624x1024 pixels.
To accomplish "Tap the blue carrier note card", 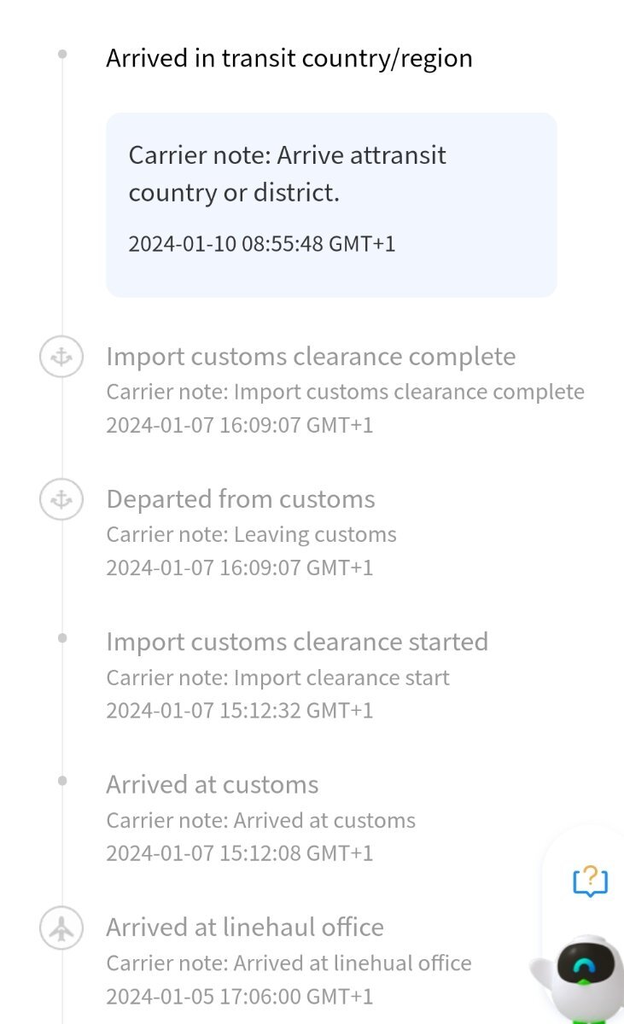I will (331, 205).
